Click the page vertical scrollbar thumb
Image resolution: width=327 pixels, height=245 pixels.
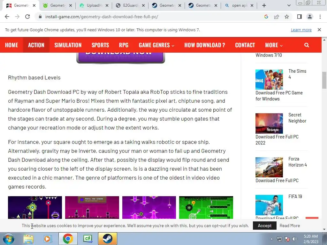tap(324, 80)
